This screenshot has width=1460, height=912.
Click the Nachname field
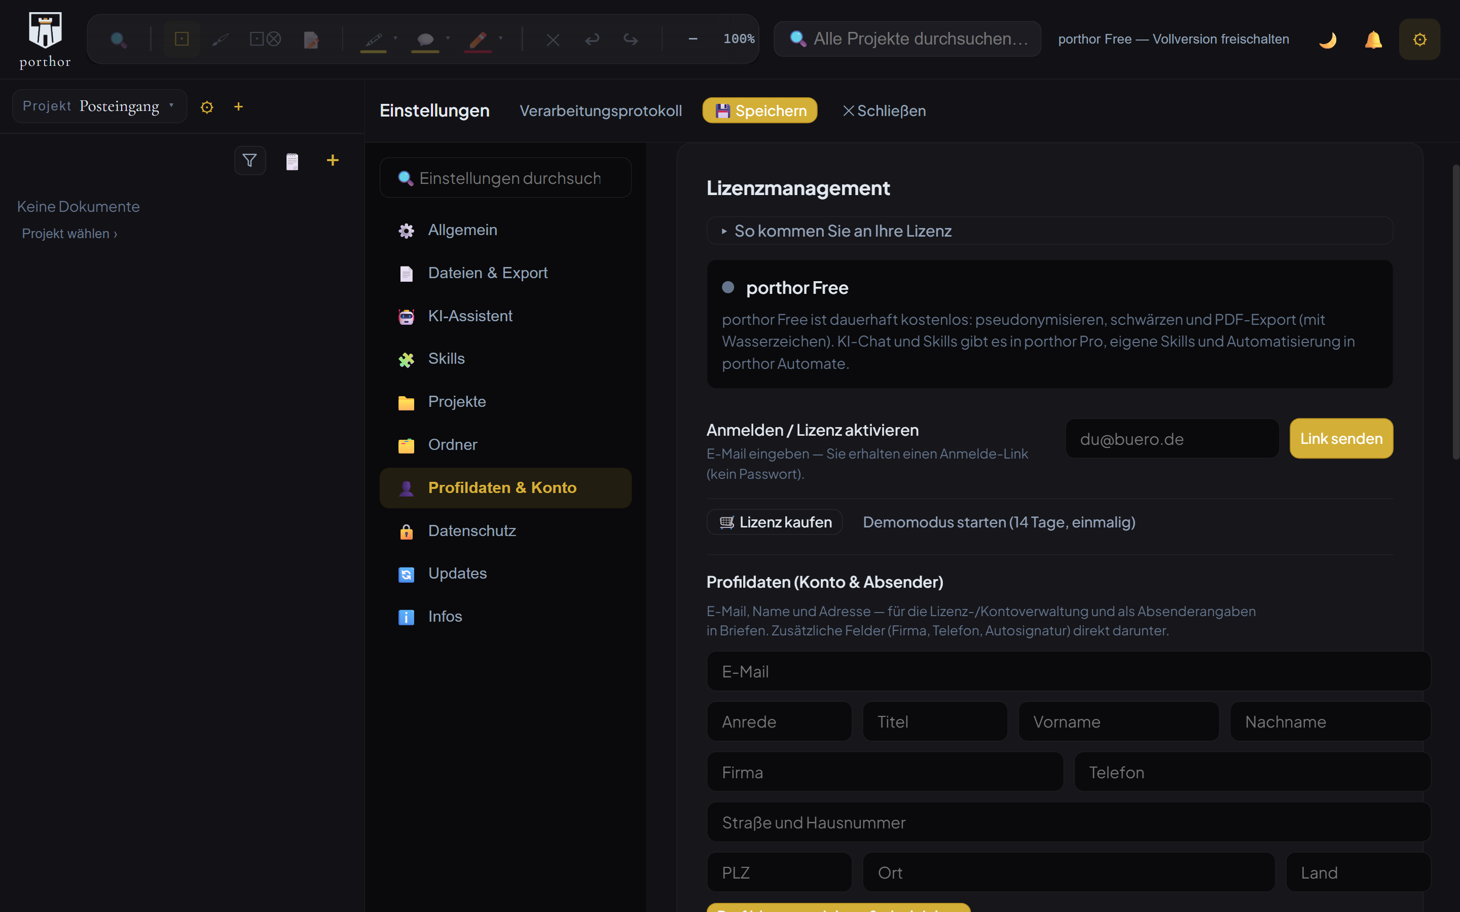point(1330,721)
